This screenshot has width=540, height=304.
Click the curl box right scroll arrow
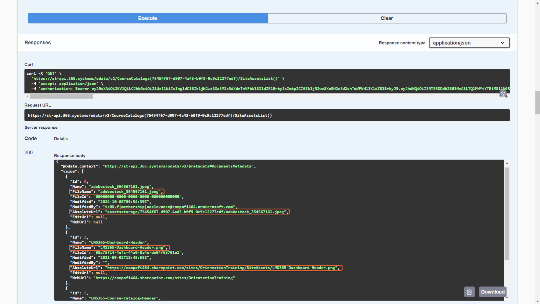507,96
